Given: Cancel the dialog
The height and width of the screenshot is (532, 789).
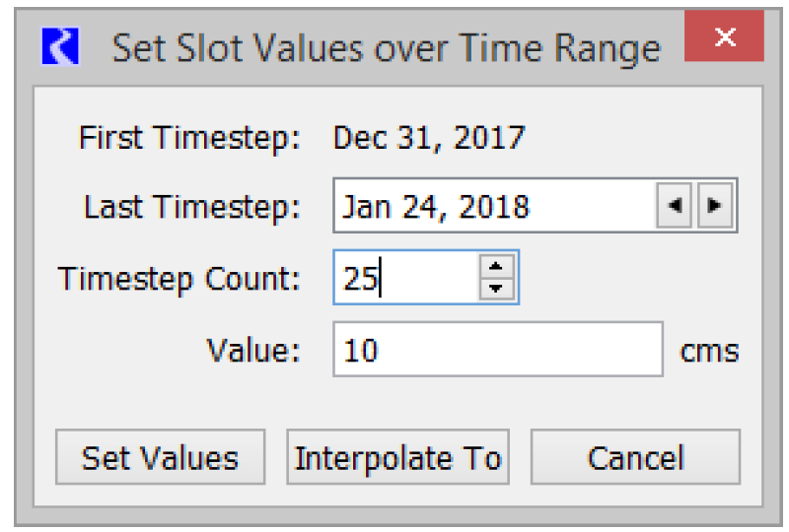Looking at the screenshot, I should [635, 458].
